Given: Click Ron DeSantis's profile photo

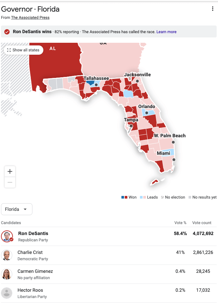Looking at the screenshot, I should click(7, 236).
